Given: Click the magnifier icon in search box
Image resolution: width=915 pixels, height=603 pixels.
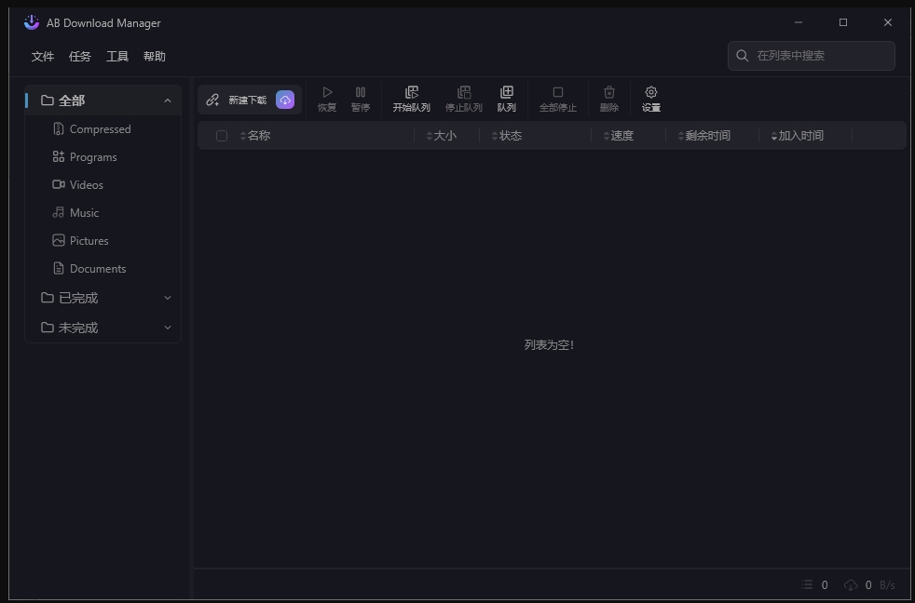Looking at the screenshot, I should click(743, 55).
